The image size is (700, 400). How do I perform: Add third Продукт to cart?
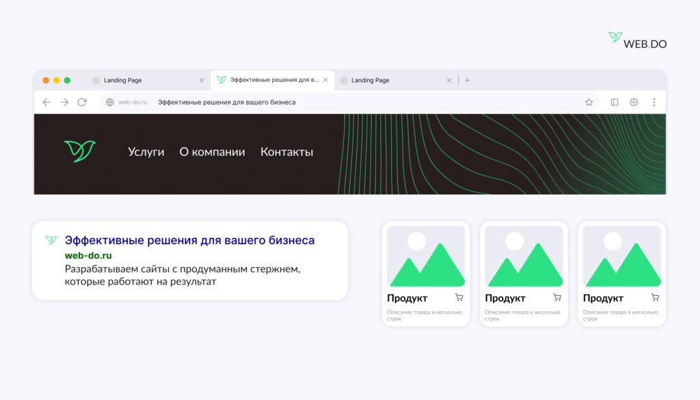[655, 297]
